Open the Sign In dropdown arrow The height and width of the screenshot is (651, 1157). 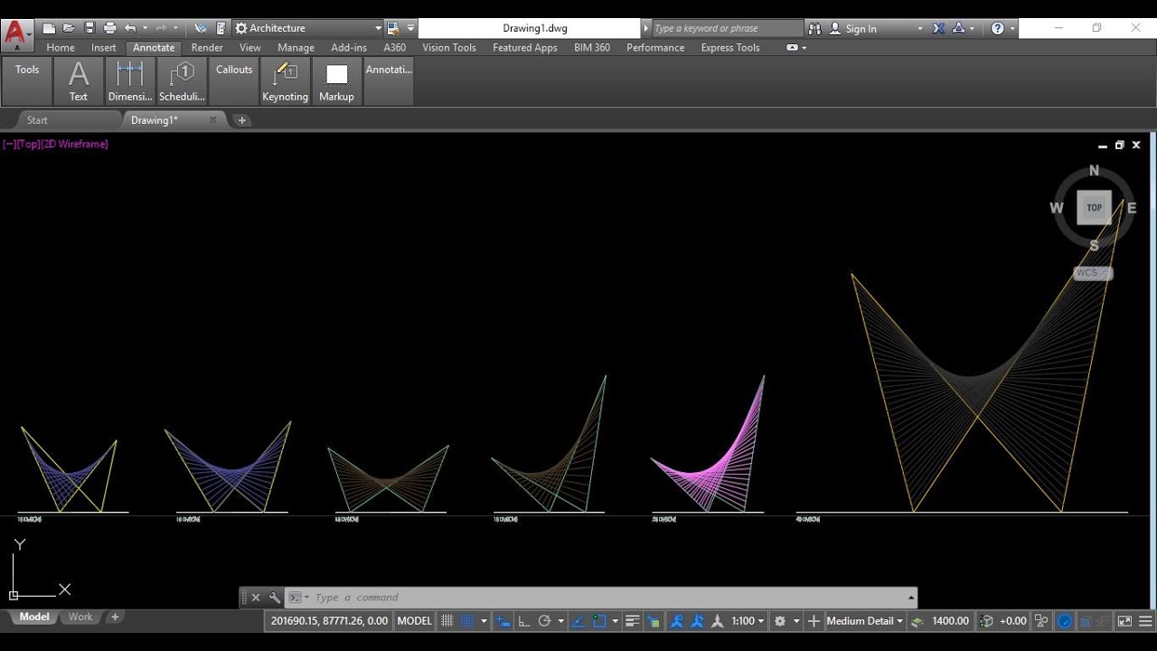click(x=920, y=28)
